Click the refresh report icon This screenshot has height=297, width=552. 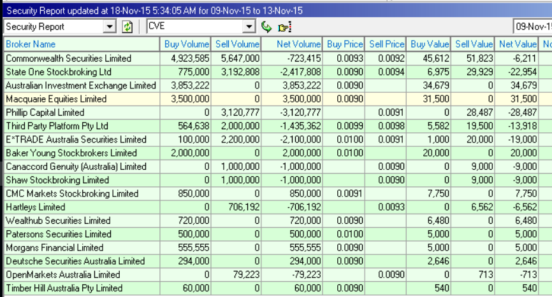coord(127,27)
